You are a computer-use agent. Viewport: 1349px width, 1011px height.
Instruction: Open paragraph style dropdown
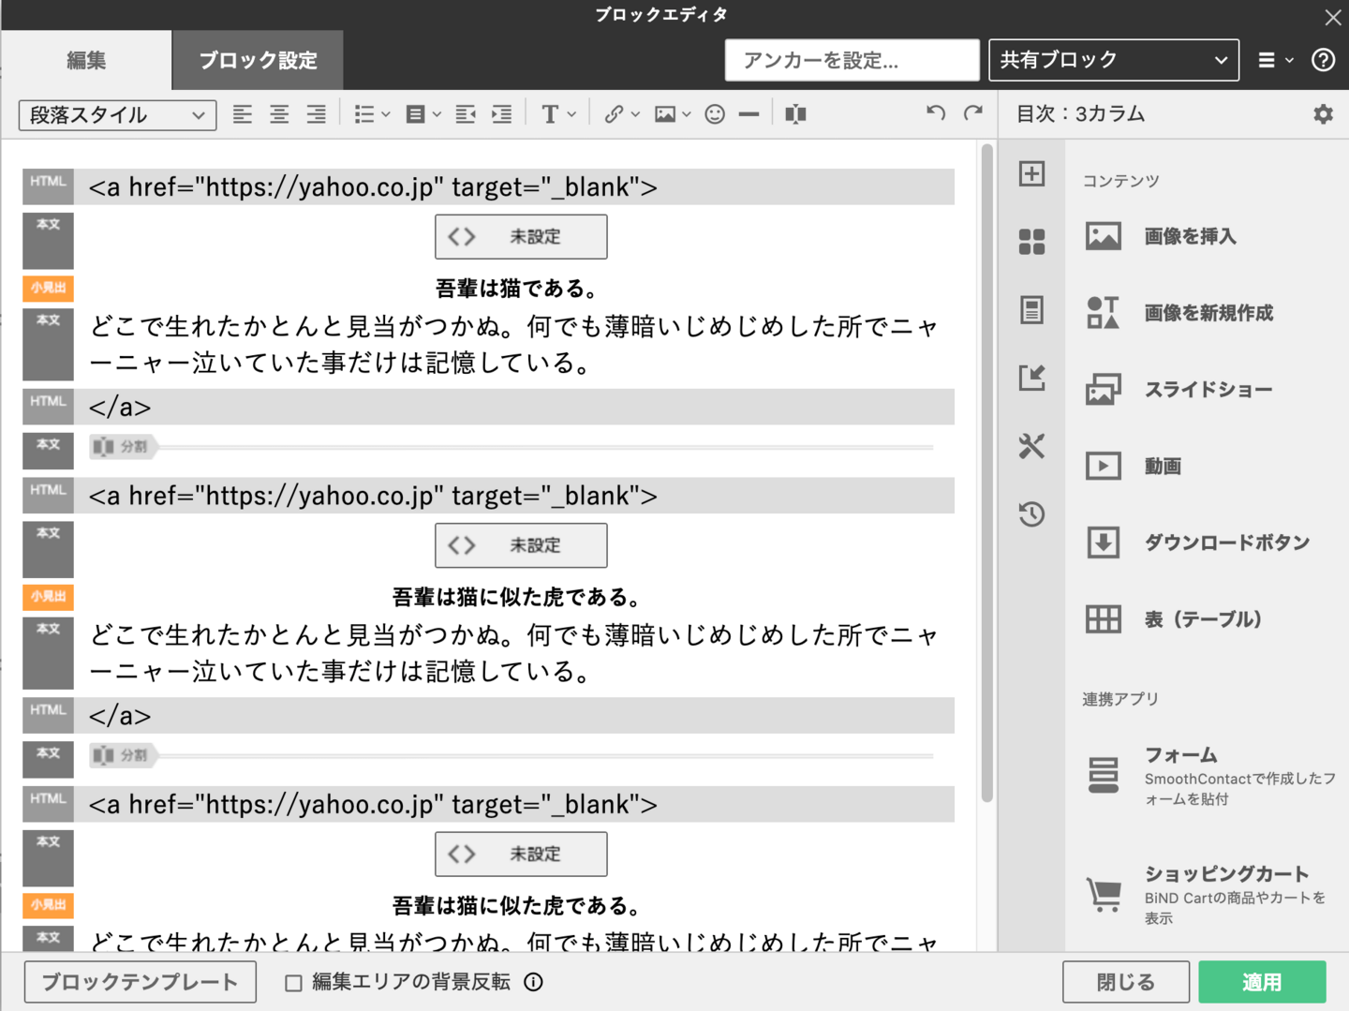tap(118, 115)
